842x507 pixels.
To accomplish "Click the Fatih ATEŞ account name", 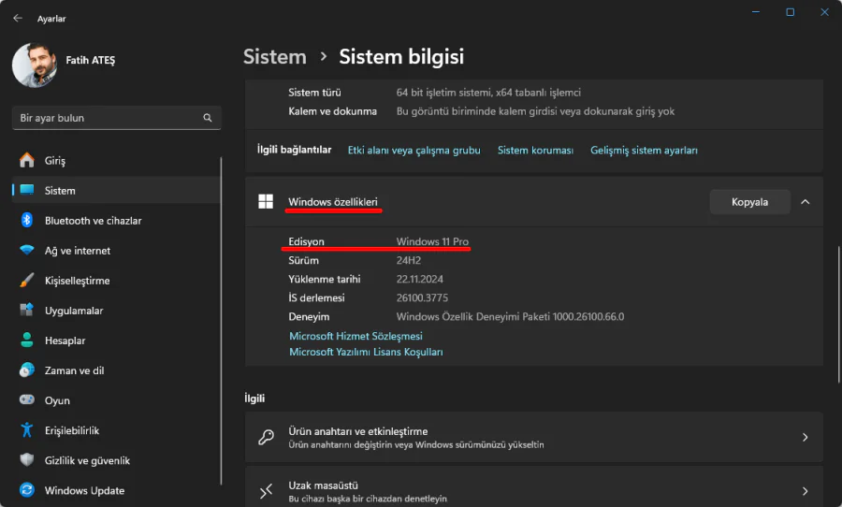I will tap(90, 60).
